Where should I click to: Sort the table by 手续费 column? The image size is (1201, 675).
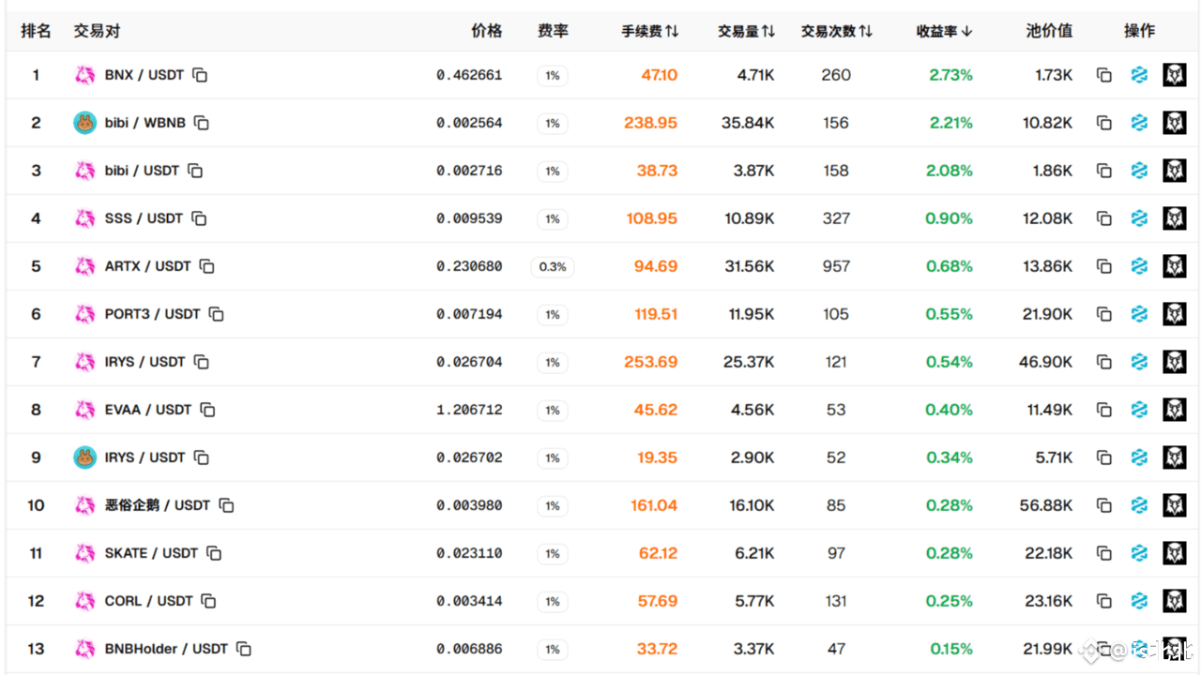tap(649, 31)
